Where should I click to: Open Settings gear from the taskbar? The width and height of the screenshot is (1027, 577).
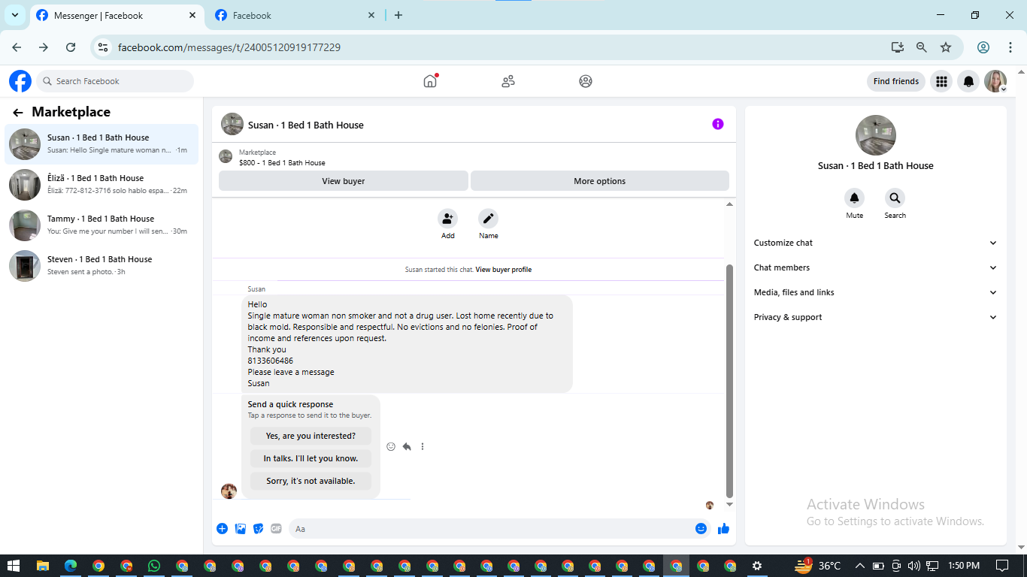[x=757, y=566]
